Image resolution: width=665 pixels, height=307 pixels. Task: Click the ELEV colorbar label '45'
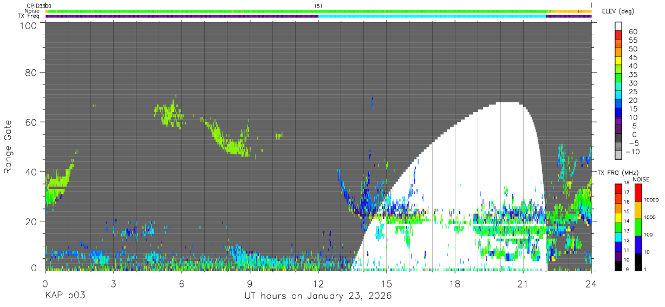[633, 57]
